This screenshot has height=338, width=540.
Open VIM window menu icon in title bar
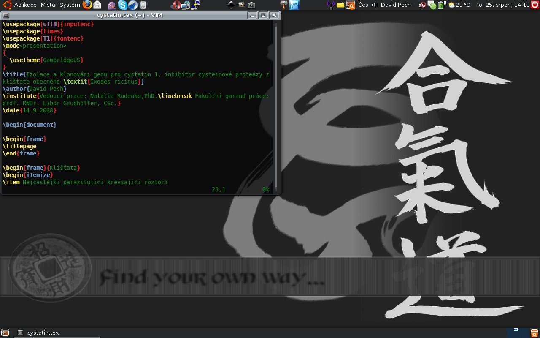[6, 15]
